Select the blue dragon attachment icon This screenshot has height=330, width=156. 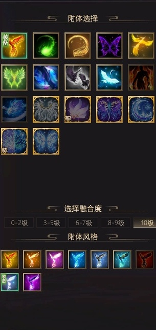14,109
